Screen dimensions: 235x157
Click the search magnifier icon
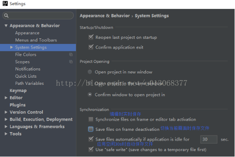(6, 16)
